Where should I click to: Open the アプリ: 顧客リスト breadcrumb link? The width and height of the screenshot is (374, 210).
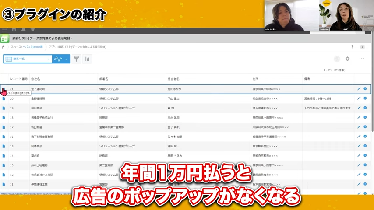[x=78, y=47]
